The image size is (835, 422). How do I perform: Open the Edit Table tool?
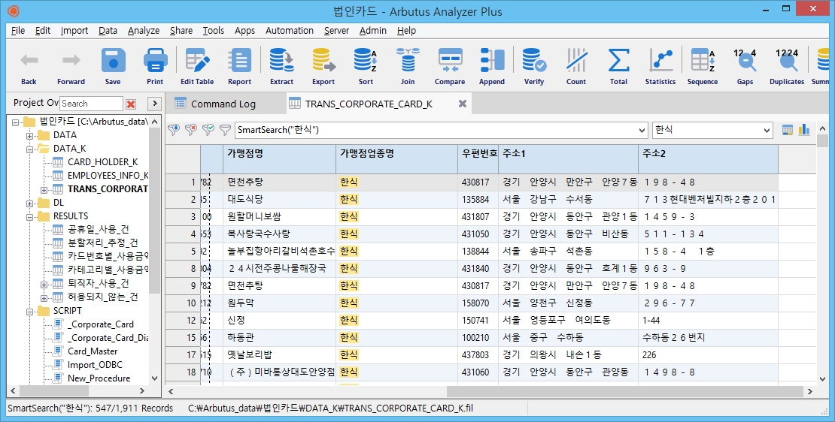pyautogui.click(x=197, y=61)
